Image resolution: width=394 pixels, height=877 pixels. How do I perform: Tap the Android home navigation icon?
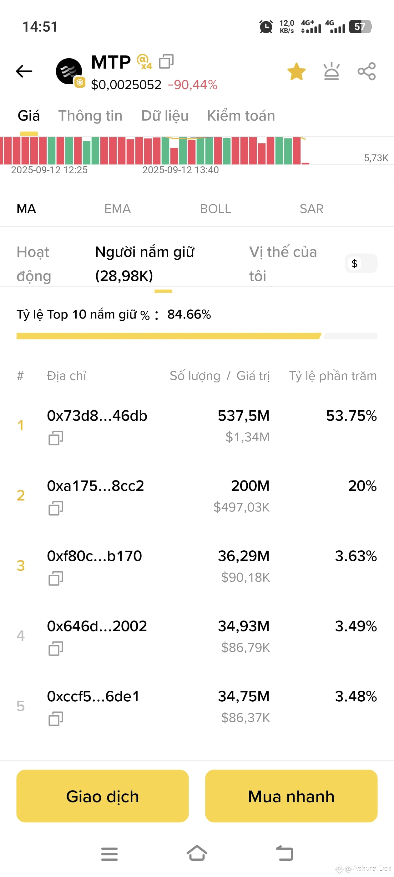pos(197,853)
